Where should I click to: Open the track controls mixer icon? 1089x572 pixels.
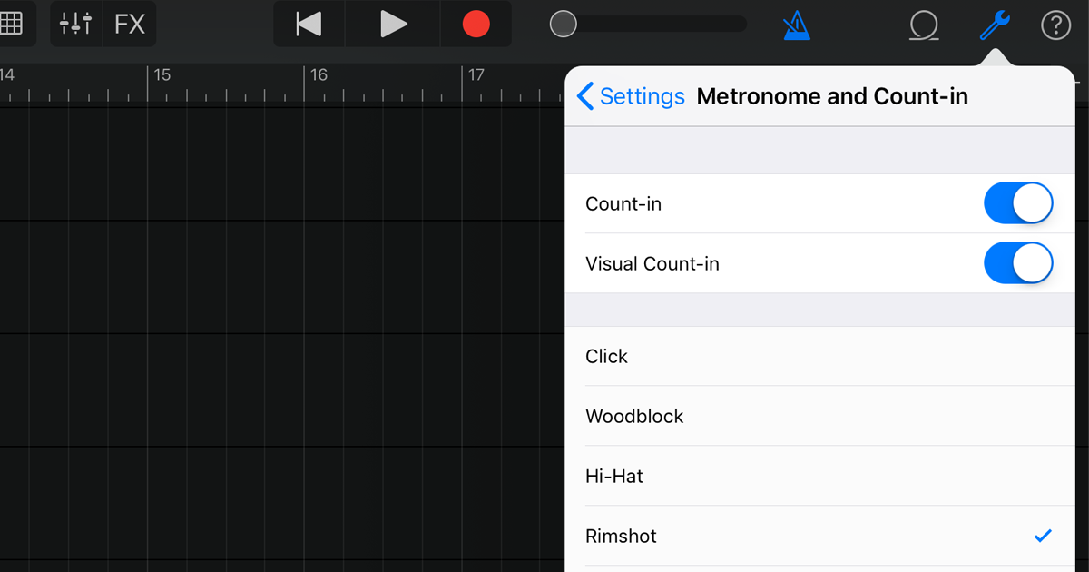click(x=75, y=24)
